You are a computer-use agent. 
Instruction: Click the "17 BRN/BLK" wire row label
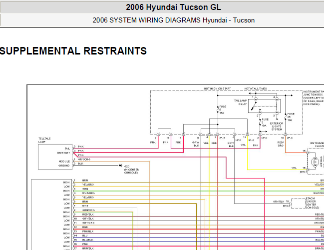click(x=84, y=248)
